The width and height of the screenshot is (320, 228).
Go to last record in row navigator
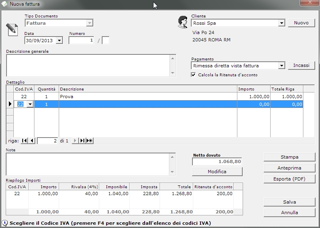click(x=82, y=141)
